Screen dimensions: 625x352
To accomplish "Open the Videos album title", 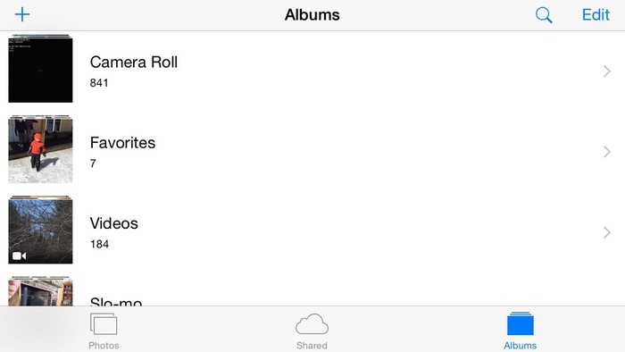I will (x=113, y=223).
